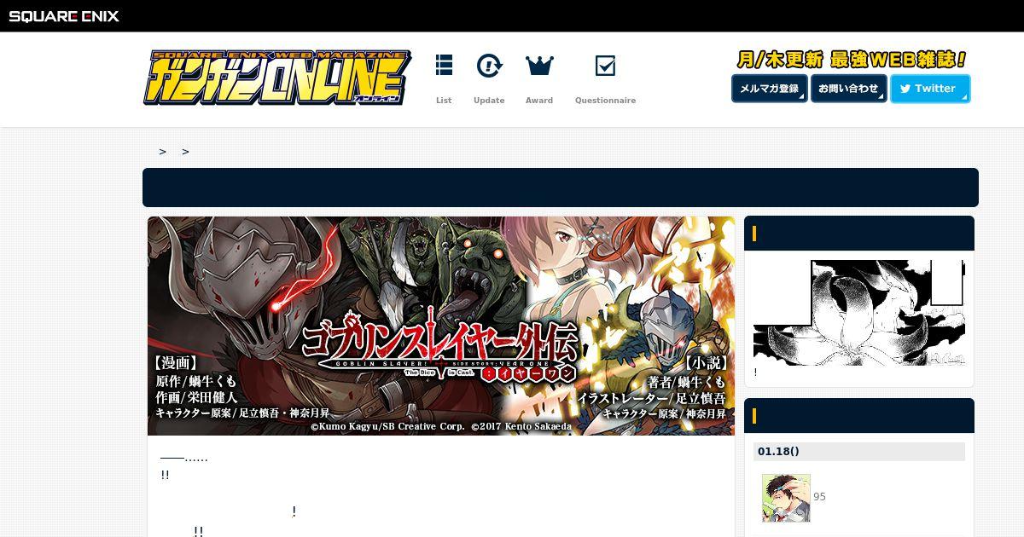Open the Goblin Slayer Year One banner
Image resolution: width=1024 pixels, height=537 pixels.
click(x=441, y=326)
